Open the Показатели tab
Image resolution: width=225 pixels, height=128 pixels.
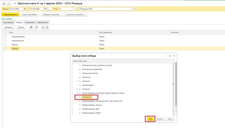click(30, 23)
